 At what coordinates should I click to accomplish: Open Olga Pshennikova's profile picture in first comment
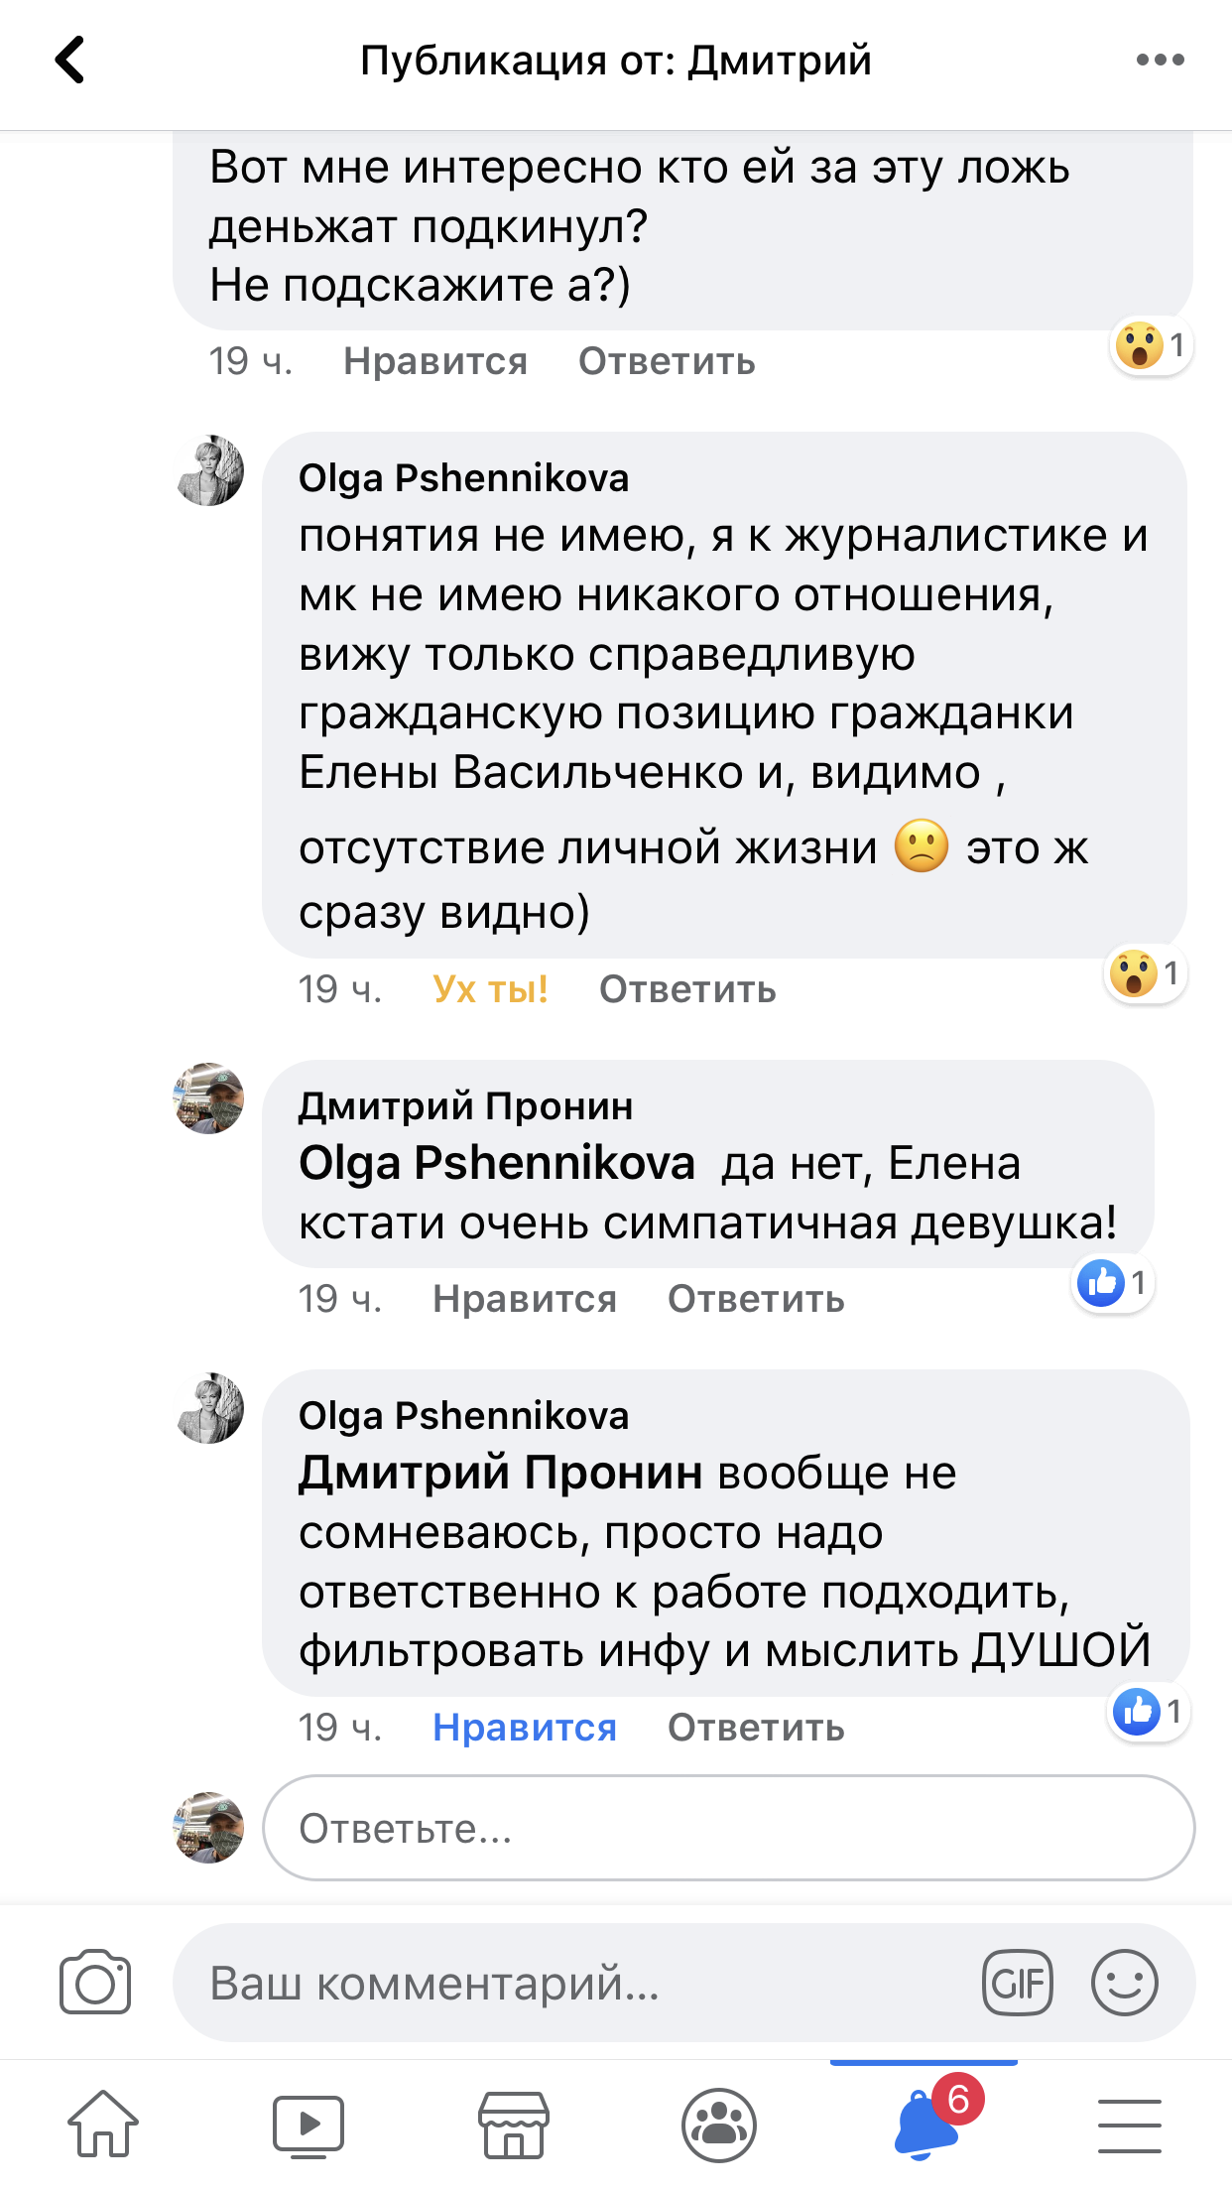209,470
